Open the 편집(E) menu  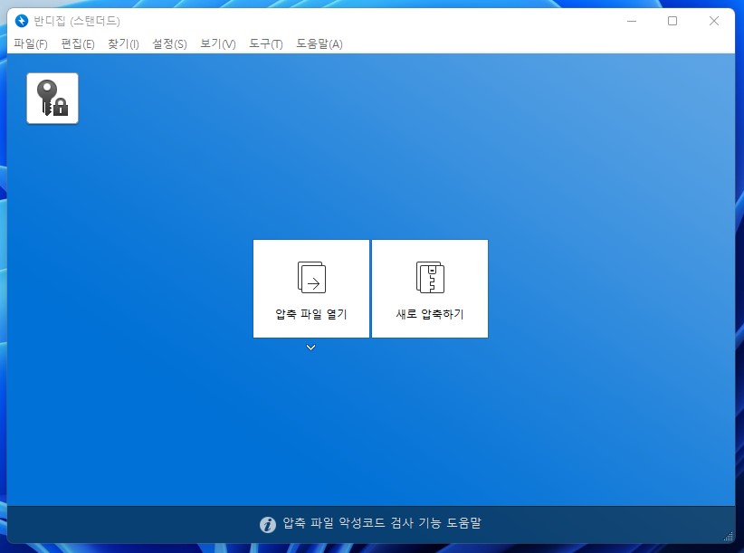tap(78, 44)
